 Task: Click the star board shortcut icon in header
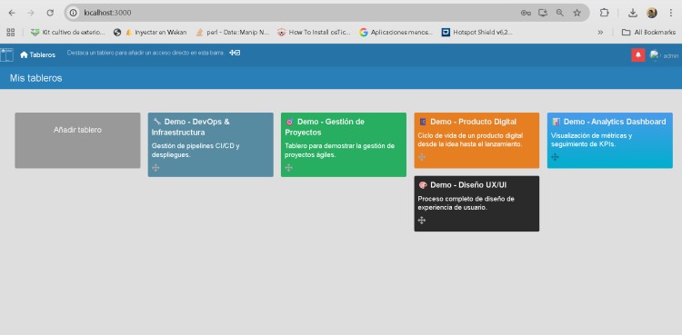pos(235,53)
